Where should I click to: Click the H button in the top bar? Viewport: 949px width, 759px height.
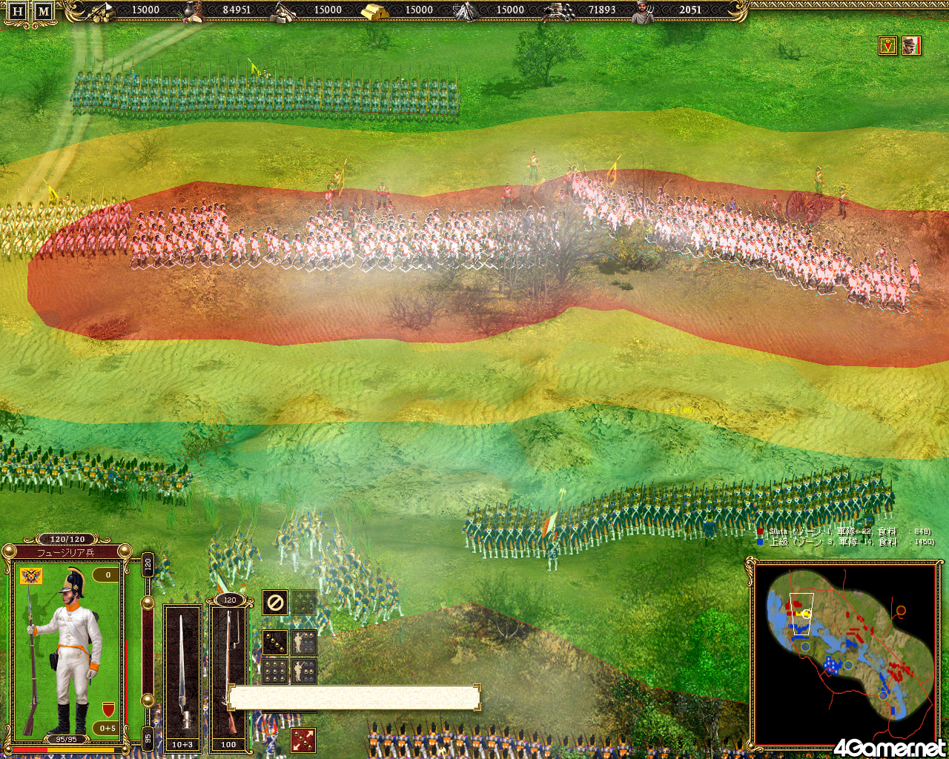pos(18,11)
